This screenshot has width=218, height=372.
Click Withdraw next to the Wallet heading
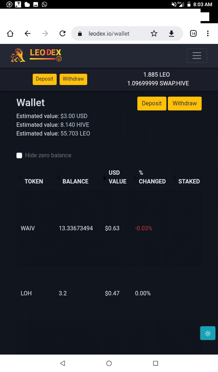click(185, 104)
